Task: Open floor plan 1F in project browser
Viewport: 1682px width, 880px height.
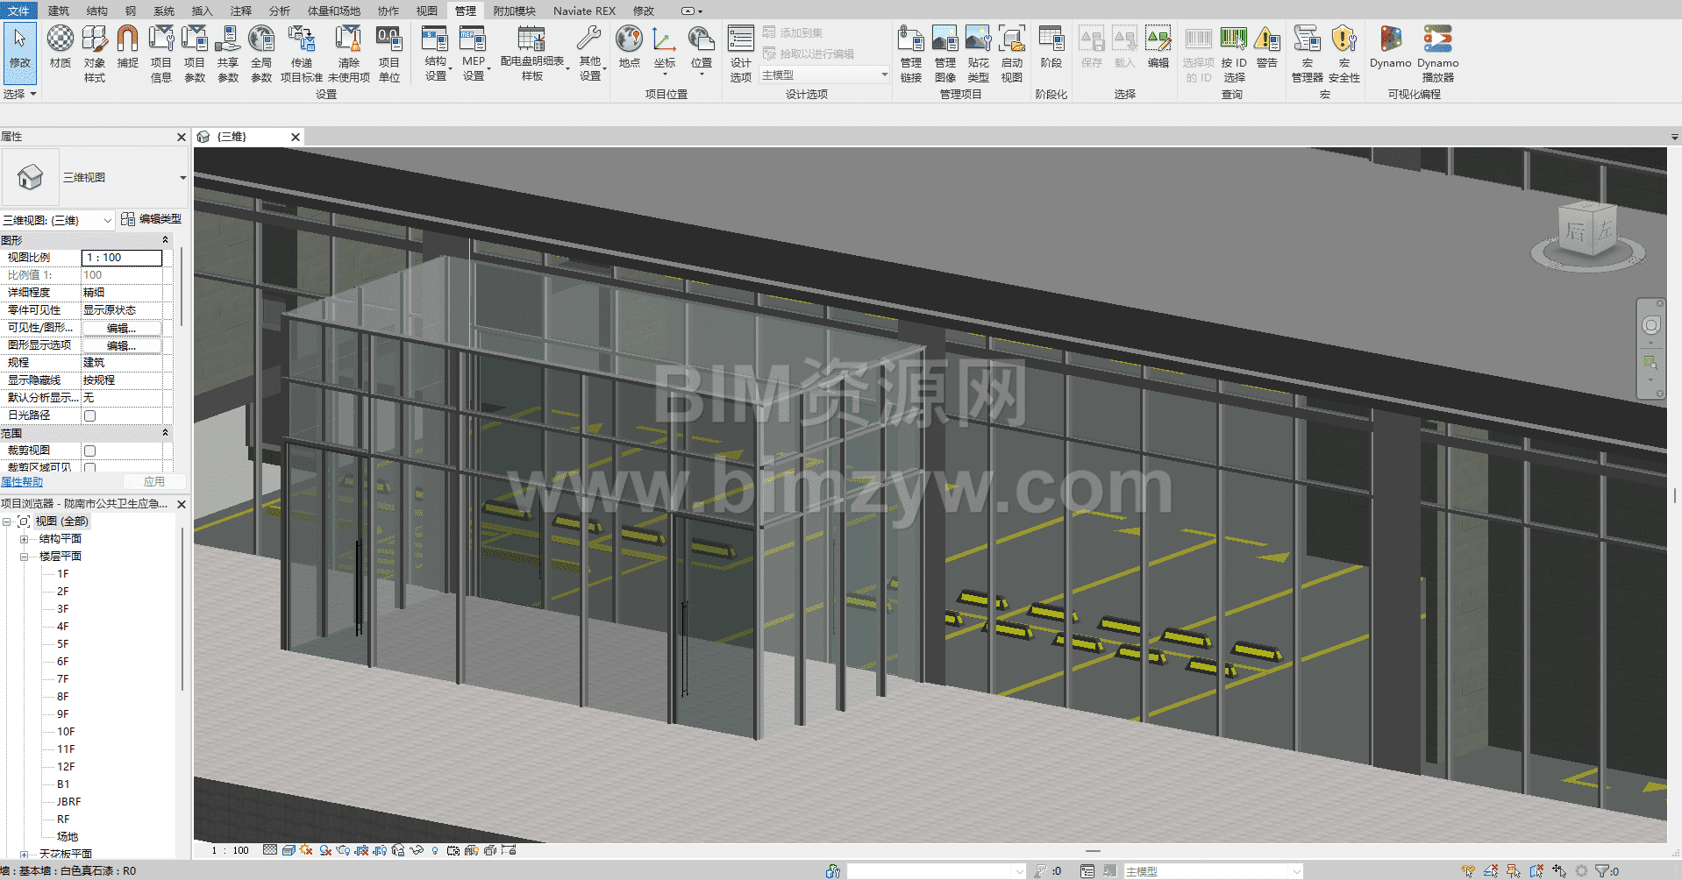Action: tap(63, 574)
